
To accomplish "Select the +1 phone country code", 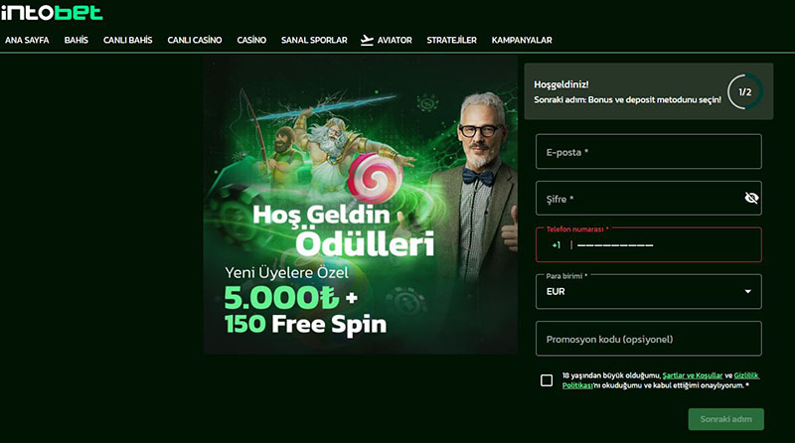I will point(556,245).
